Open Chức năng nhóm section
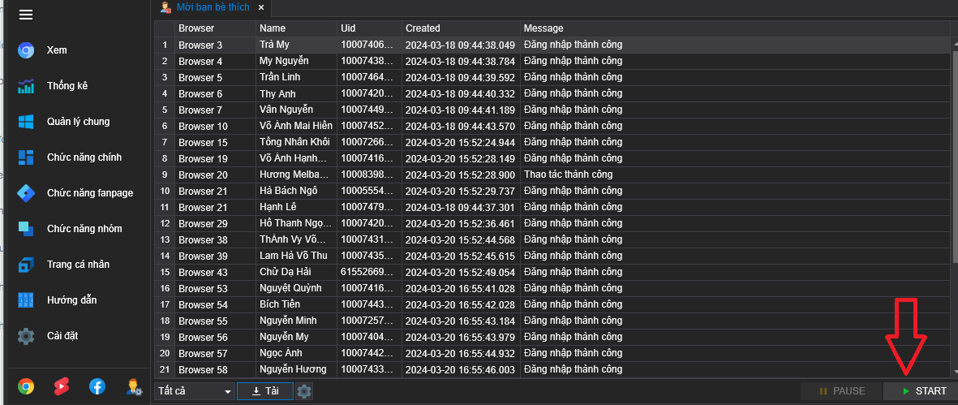958x405 pixels. [84, 229]
